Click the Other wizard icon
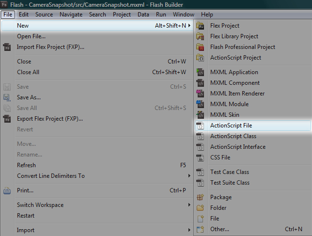The image size is (312, 236). (200, 229)
